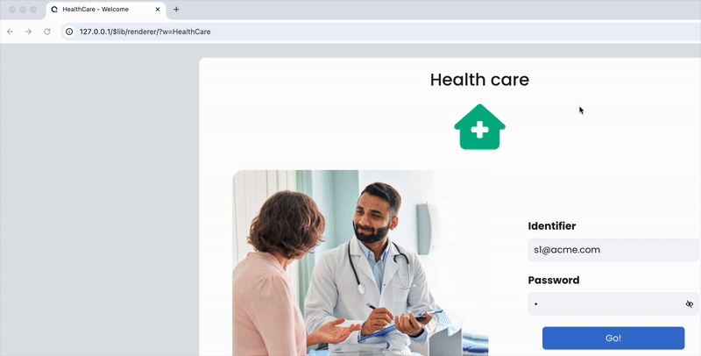Click the leftmost window close traffic light
Viewport: 701px width, 356px height.
[x=12, y=10]
